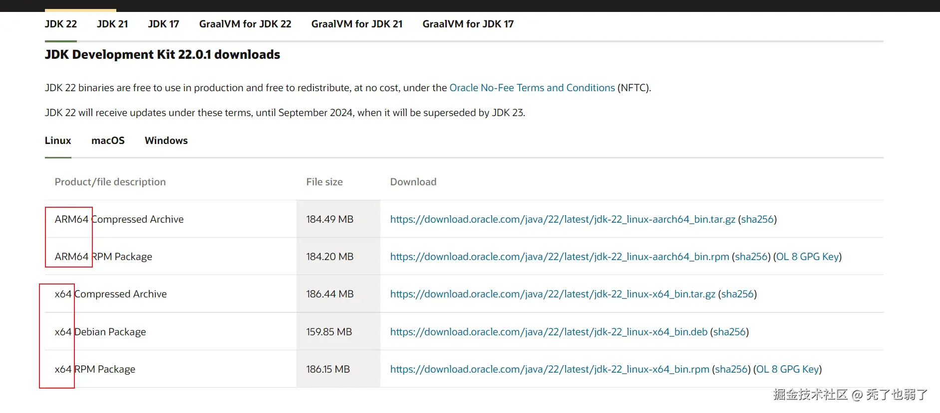Open sha256 for ARM64 Compressed Archive

[x=757, y=219]
